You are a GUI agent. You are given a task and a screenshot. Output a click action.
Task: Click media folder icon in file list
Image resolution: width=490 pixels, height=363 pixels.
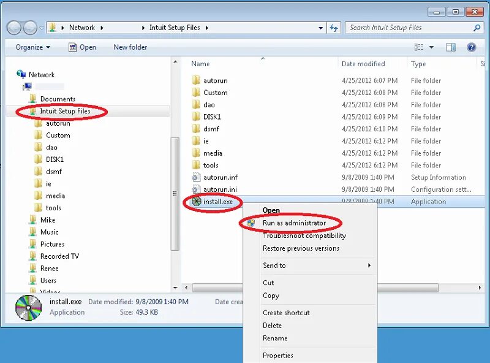196,153
